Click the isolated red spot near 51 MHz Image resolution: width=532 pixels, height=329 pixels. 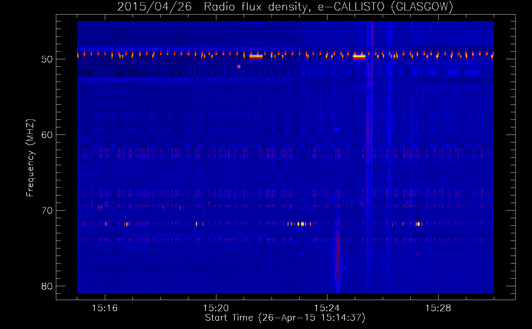(239, 66)
